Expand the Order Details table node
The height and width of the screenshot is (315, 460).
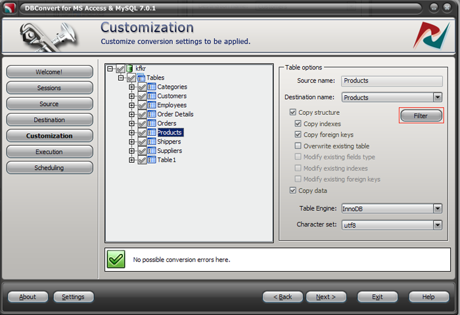[x=131, y=114]
